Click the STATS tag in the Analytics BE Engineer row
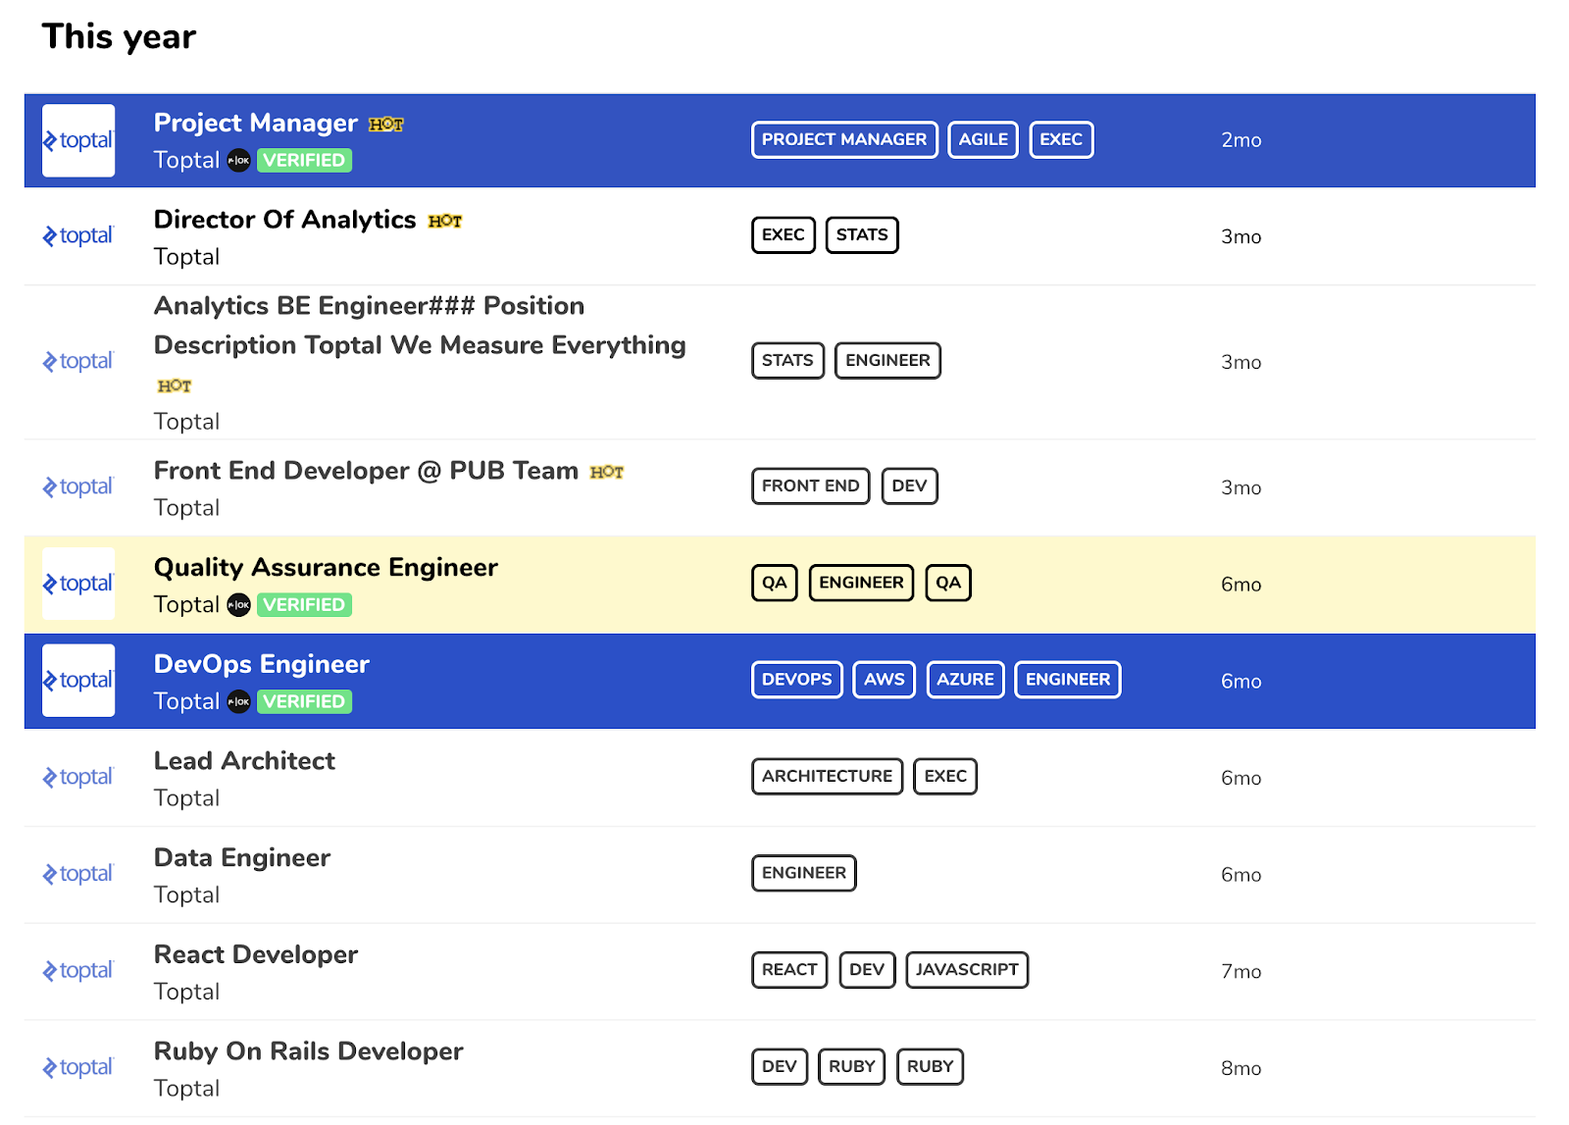This screenshot has width=1569, height=1125. coord(787,361)
